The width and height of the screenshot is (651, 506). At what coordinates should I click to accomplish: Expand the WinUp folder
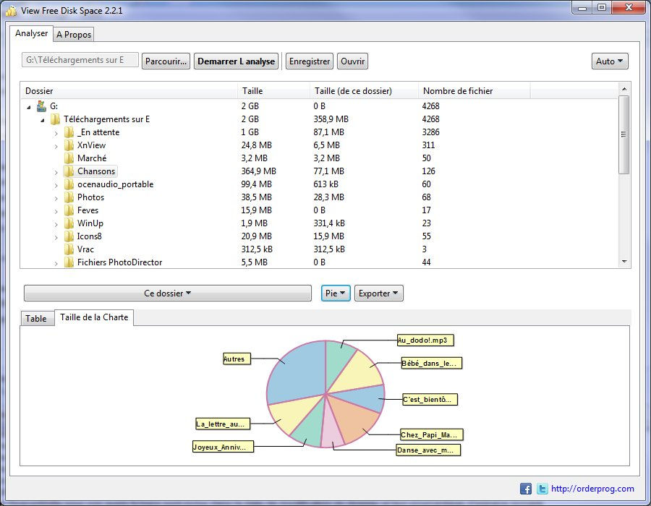pos(56,224)
